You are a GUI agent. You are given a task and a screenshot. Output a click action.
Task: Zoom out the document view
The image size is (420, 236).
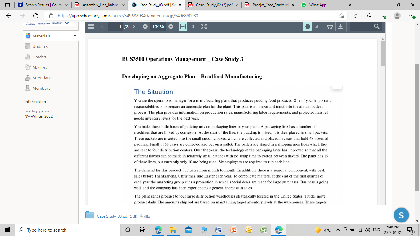click(145, 26)
